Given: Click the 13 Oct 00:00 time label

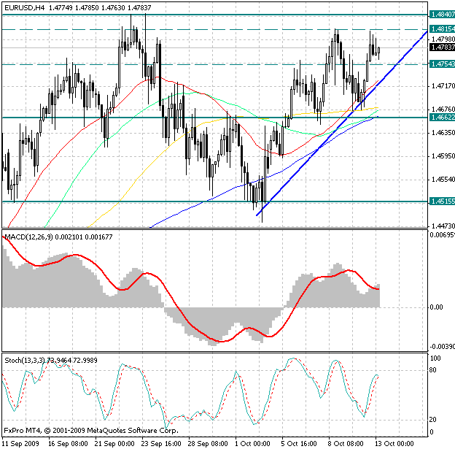Looking at the screenshot, I should 390,443.
